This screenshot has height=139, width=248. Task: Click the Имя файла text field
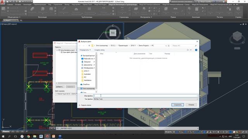[x=145, y=96]
